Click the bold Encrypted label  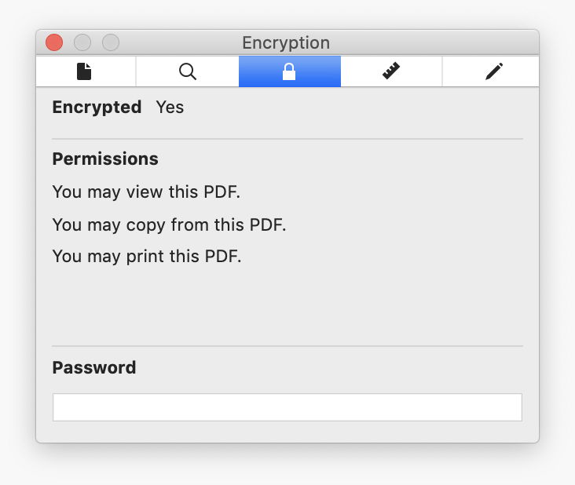point(97,108)
